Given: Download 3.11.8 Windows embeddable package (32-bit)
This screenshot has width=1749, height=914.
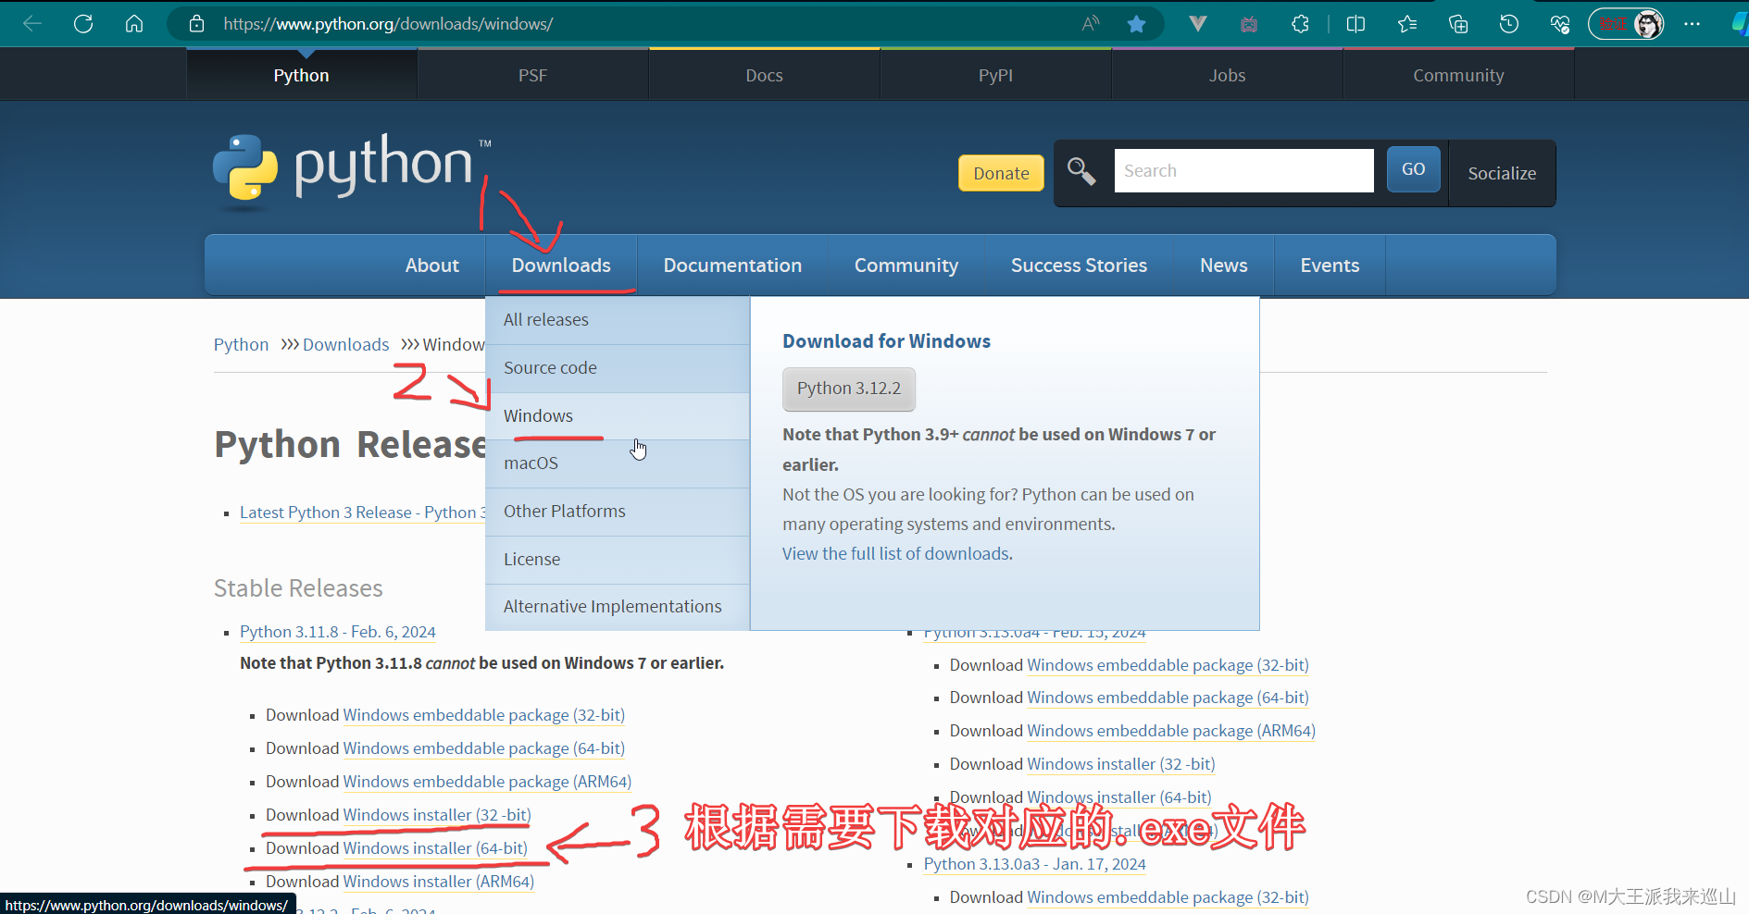Looking at the screenshot, I should pos(484,715).
